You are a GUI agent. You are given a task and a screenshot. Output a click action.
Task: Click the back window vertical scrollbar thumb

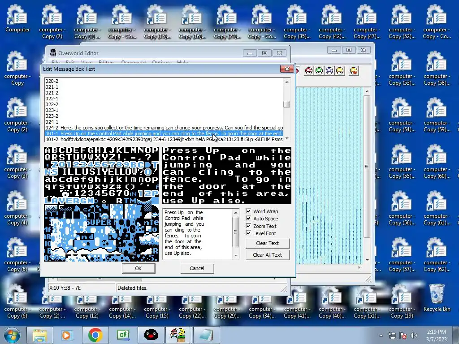tap(367, 167)
